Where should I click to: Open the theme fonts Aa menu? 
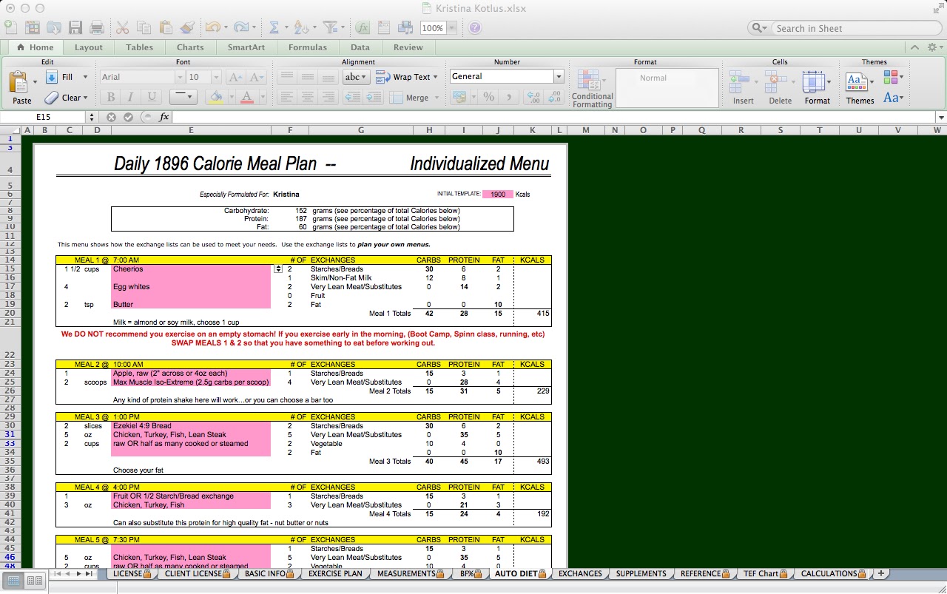point(892,97)
